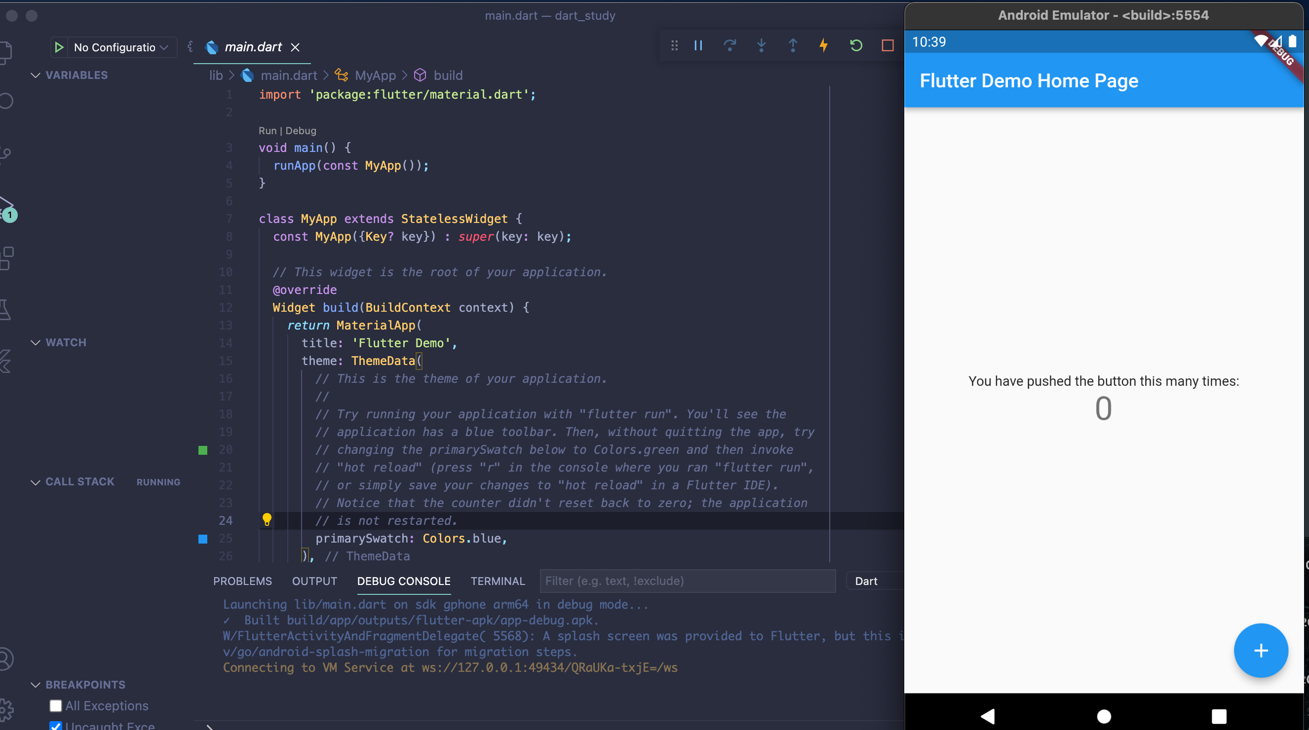The width and height of the screenshot is (1309, 730).
Task: Toggle the Uncaught Exceptions breakpoint checkbox
Action: click(55, 726)
